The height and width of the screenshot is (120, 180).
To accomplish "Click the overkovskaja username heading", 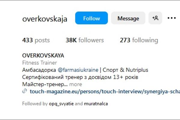I will tap(45, 19).
